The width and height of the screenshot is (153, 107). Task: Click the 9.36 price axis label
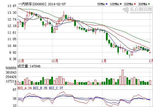tap(13, 59)
